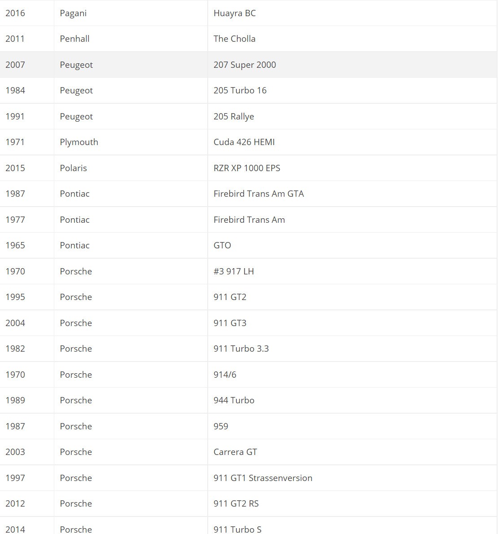Click the 911 GT1 Strassenversion cell
Viewport: 498px width, 534px height.
(262, 478)
